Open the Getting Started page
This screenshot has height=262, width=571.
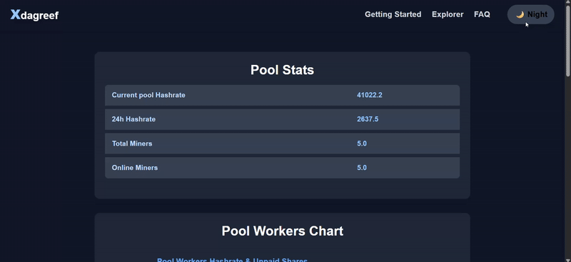(x=393, y=14)
